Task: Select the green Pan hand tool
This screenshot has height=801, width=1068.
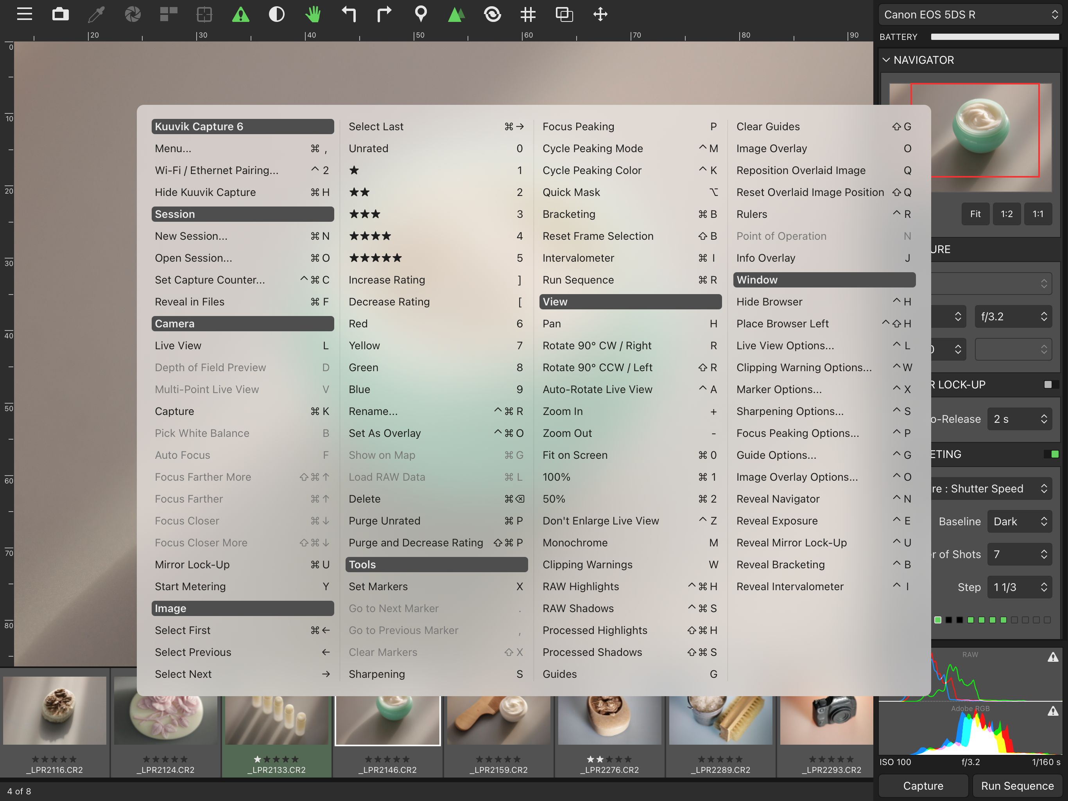Action: pyautogui.click(x=313, y=14)
